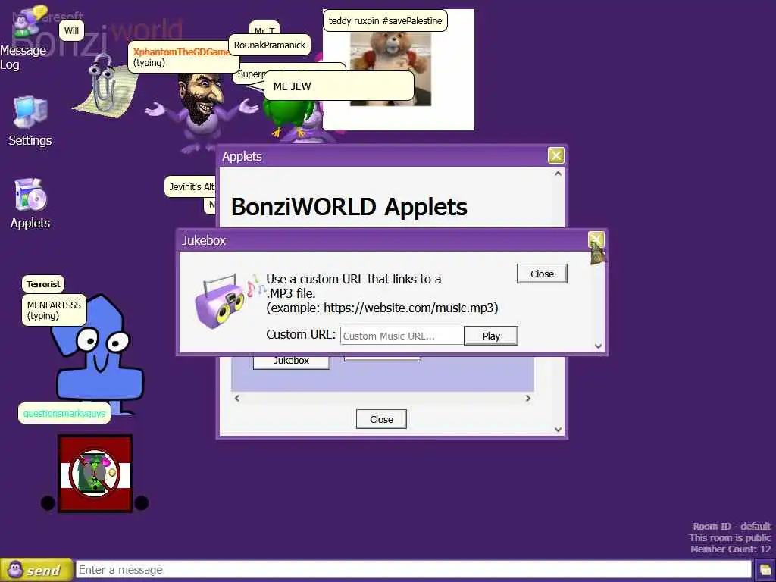776x582 pixels.
Task: Click the blue Four character
Action: pos(98,354)
